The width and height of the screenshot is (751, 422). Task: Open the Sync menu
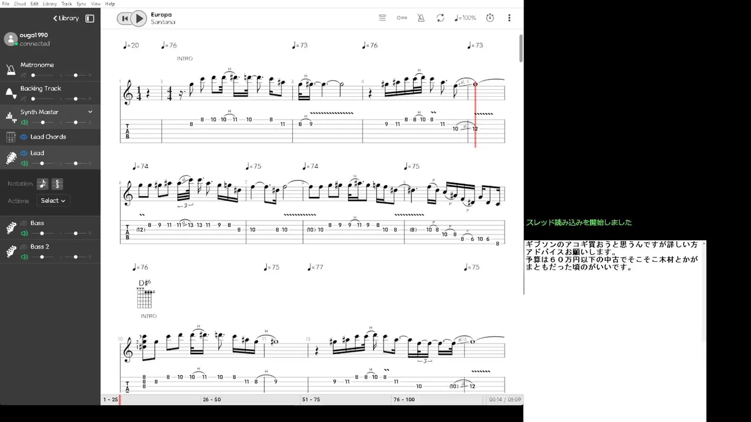pos(82,4)
